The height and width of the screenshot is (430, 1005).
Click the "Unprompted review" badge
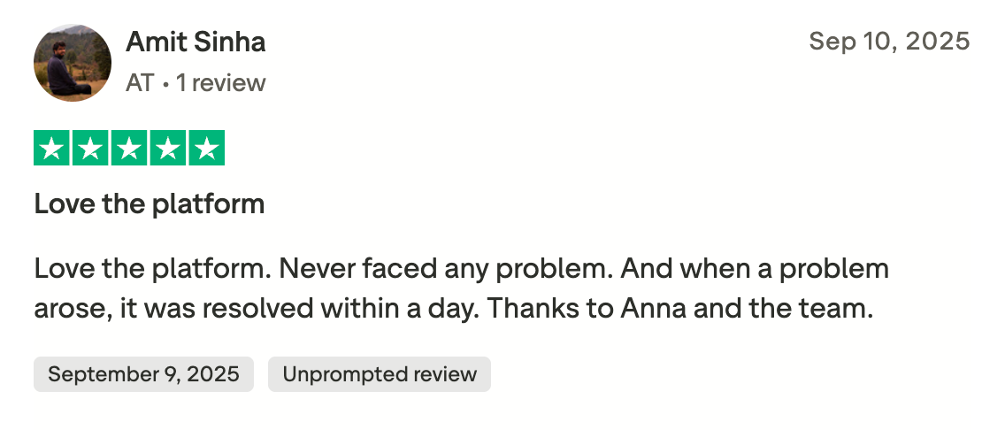point(379,374)
